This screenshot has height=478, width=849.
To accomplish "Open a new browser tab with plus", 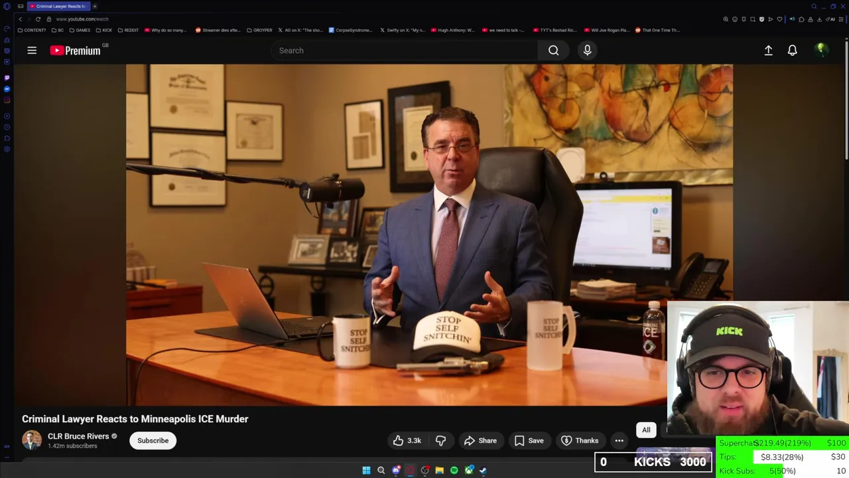I will click(95, 6).
